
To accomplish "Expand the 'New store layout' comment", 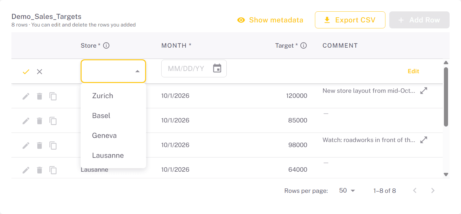I will pos(424,91).
